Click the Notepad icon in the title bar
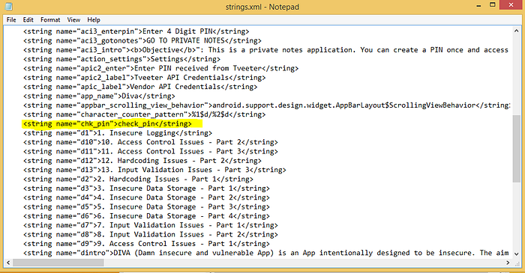 pyautogui.click(x=8, y=6)
